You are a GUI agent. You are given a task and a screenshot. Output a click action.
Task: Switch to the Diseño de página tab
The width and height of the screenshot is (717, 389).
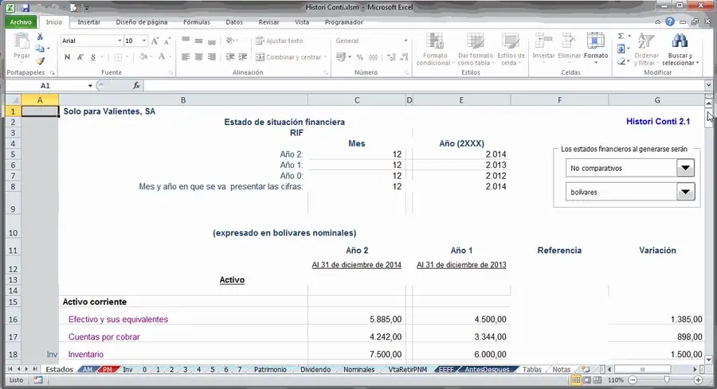pyautogui.click(x=142, y=22)
